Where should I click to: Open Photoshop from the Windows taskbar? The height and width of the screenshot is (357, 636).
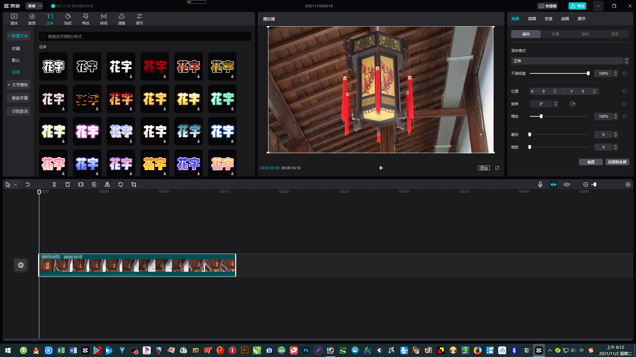click(306, 350)
